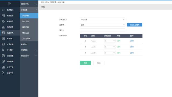Click 关闭 link in the wan1 row
The height and width of the screenshot is (97, 172).
(132, 41)
